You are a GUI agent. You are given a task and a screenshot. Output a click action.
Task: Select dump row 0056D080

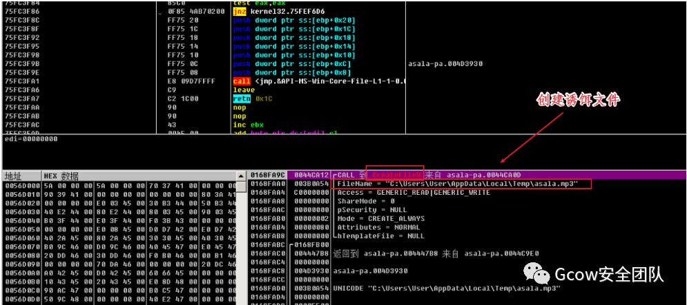(x=119, y=255)
